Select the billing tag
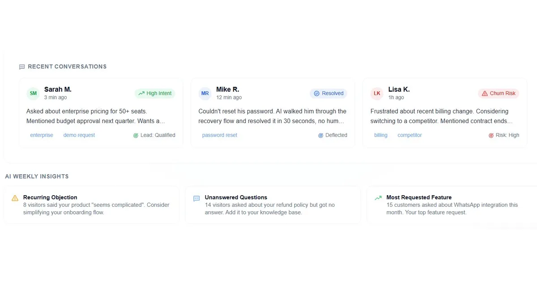Viewport: 537px width, 282px height. pos(381,135)
